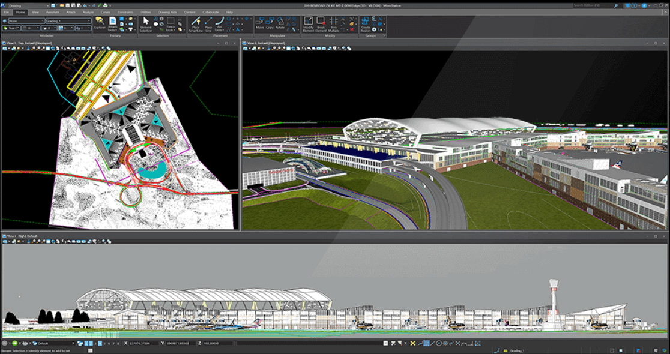The image size is (670, 354).
Task: Toggle view number 1 button in status bar
Action: point(86,343)
